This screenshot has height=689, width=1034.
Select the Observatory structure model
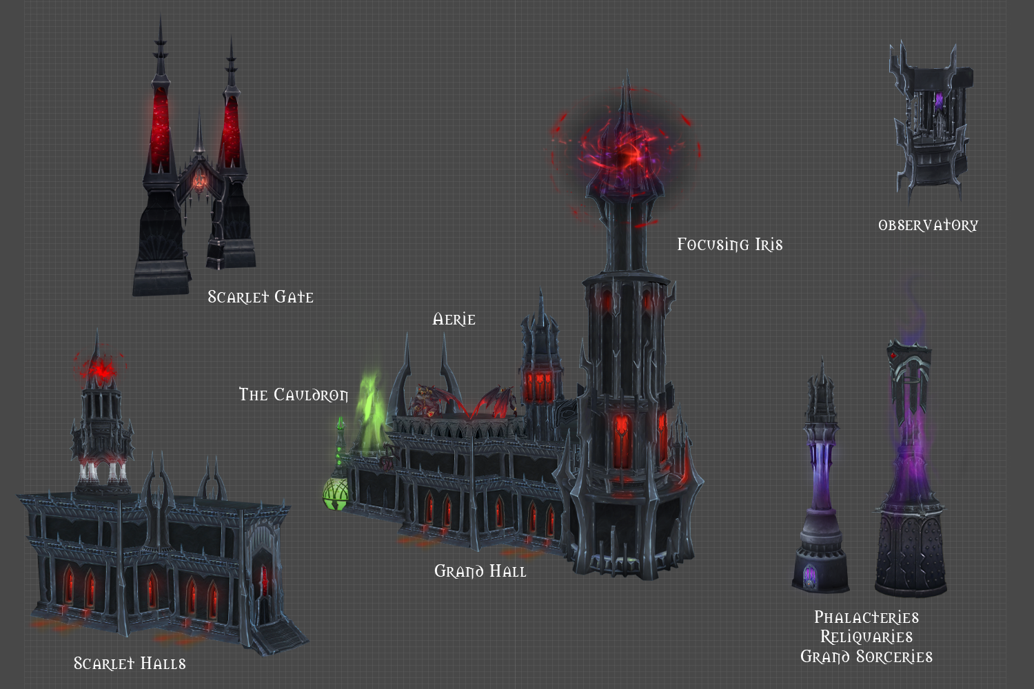[931, 124]
